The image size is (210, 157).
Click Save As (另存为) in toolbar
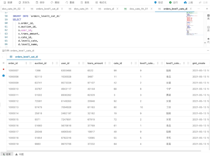coord(24,2)
